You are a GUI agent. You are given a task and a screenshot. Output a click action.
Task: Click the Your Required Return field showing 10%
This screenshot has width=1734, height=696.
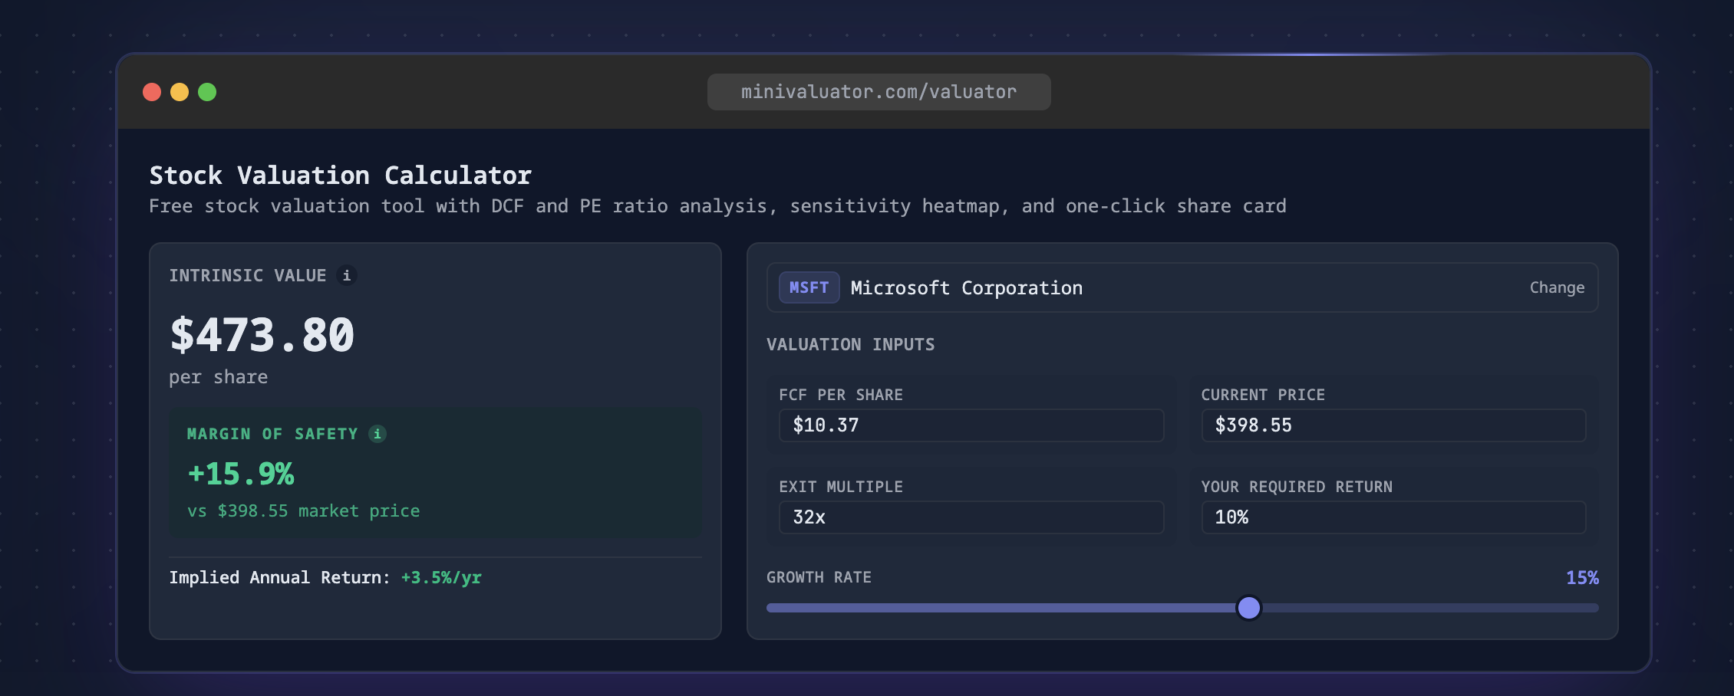point(1393,517)
